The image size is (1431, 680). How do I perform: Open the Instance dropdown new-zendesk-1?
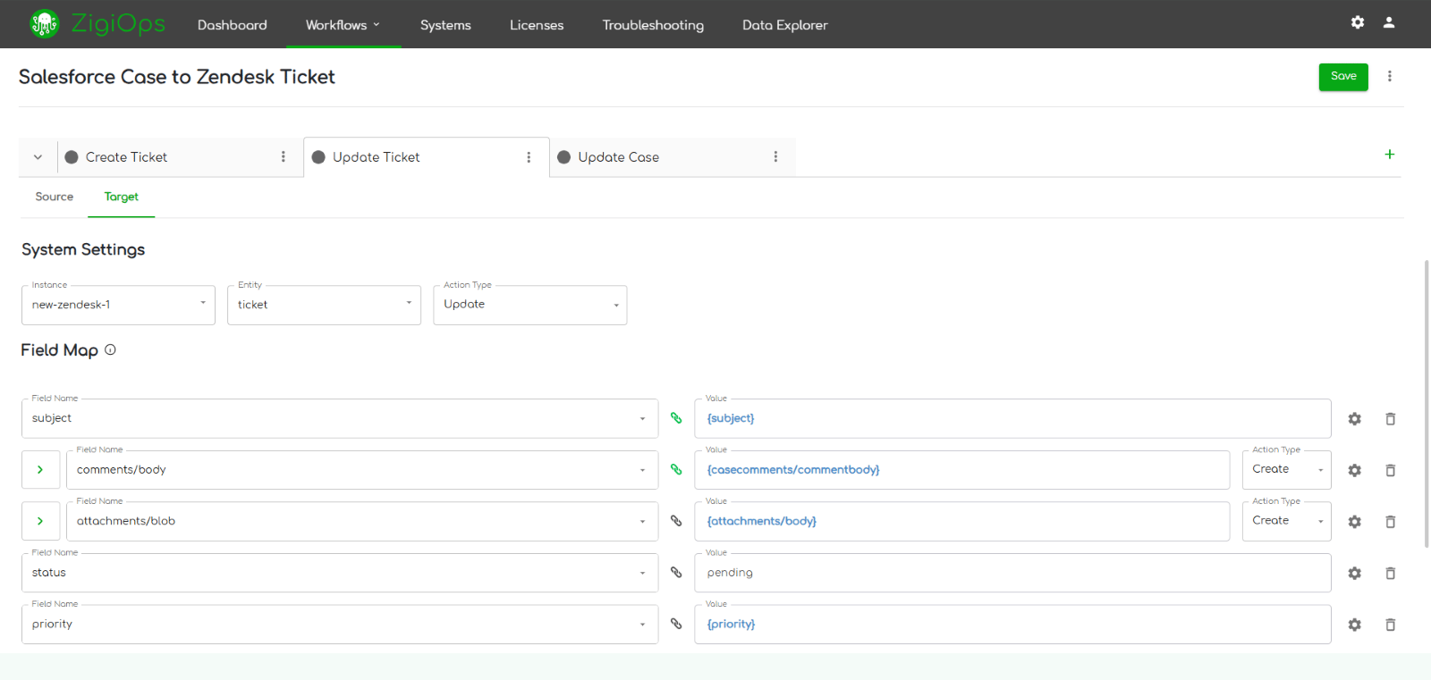click(x=118, y=305)
